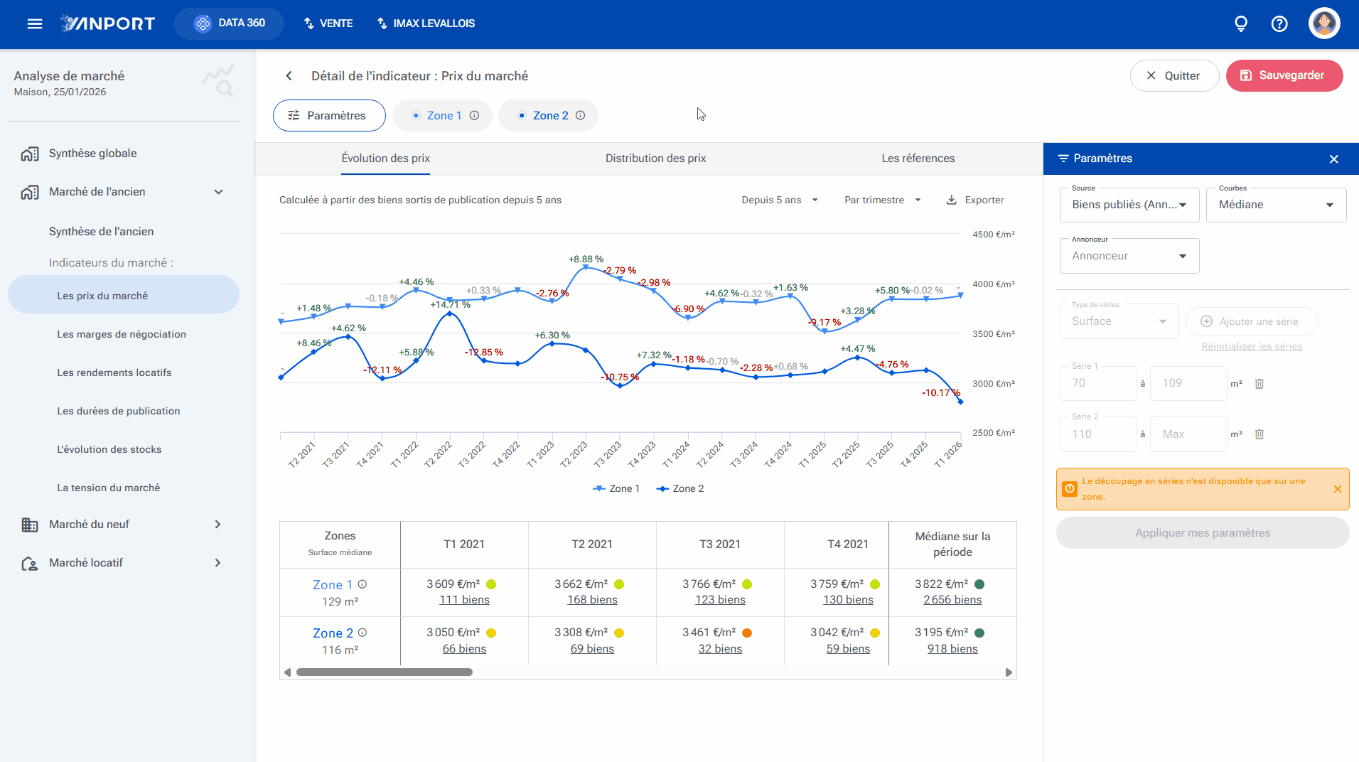Hide the Zone 2 series in the chart legend
Screen dimensions: 1359x762
(x=680, y=488)
